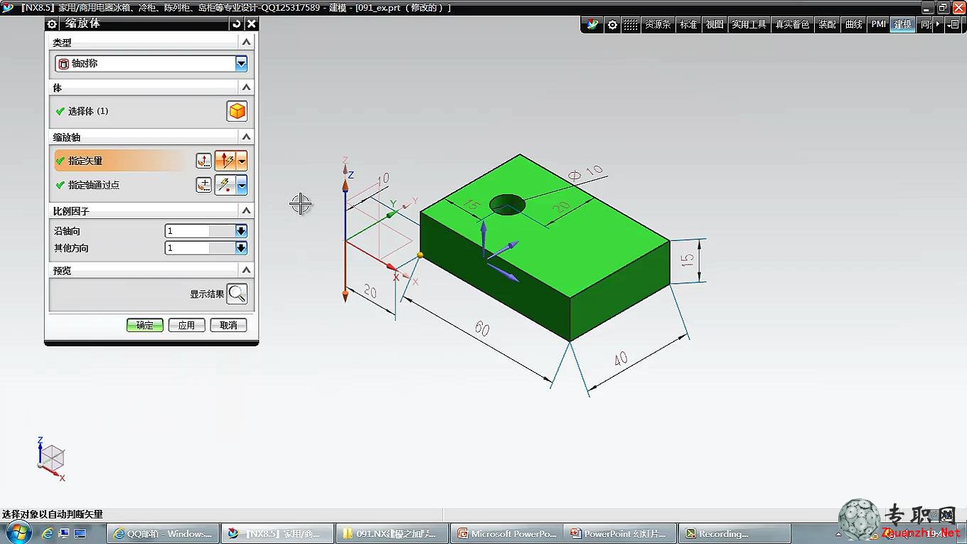Click the yellow point handle at block corner
967x544 pixels.
pyautogui.click(x=420, y=254)
